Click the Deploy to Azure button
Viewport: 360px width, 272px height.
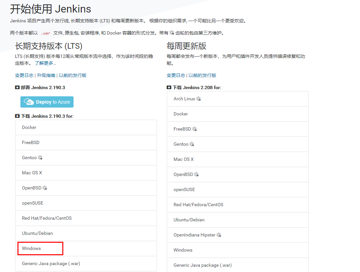(x=47, y=102)
